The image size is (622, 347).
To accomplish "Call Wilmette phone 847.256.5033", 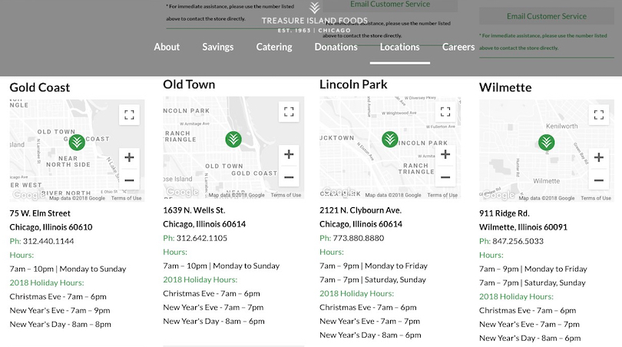I will click(x=518, y=241).
